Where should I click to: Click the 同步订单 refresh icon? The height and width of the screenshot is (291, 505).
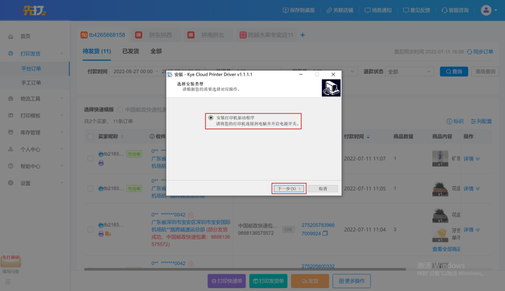[x=469, y=52]
